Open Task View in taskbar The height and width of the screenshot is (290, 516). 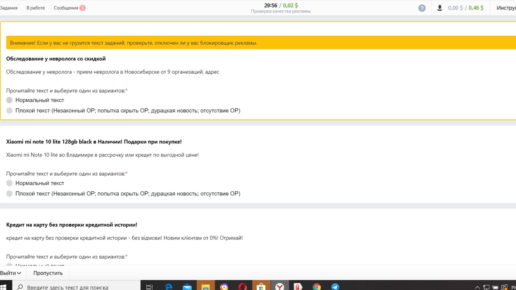click(x=149, y=287)
